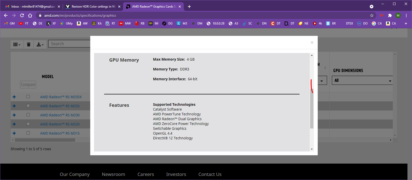
Task: Click the address bar URL
Action: coord(80,15)
